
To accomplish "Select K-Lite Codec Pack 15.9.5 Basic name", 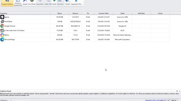I will tap(14, 31).
